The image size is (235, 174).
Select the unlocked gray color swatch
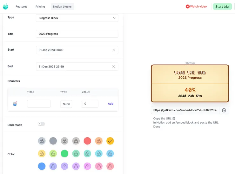tap(53, 141)
